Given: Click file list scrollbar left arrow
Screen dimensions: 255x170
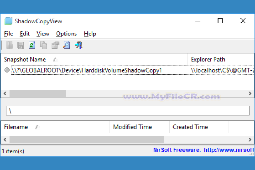Looking at the screenshot, I should [x=5, y=140].
